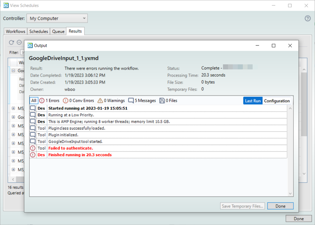Open the Schedules tab

(x=38, y=31)
